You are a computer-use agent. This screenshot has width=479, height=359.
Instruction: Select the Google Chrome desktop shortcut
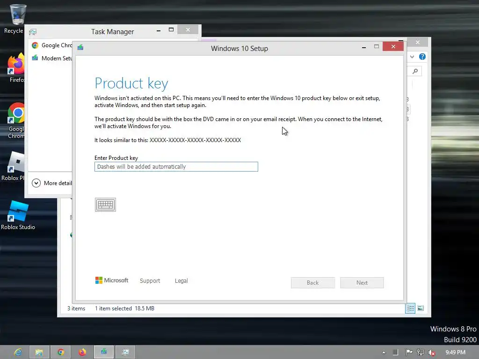(15, 121)
